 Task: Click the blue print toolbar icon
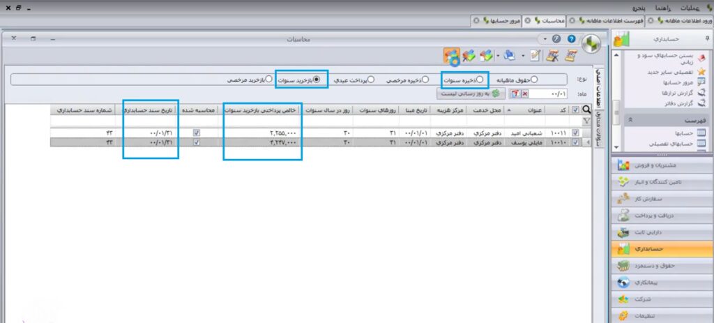click(510, 56)
